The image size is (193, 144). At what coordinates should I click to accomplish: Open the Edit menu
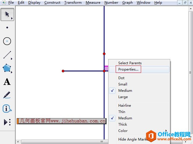[x=21, y=3]
